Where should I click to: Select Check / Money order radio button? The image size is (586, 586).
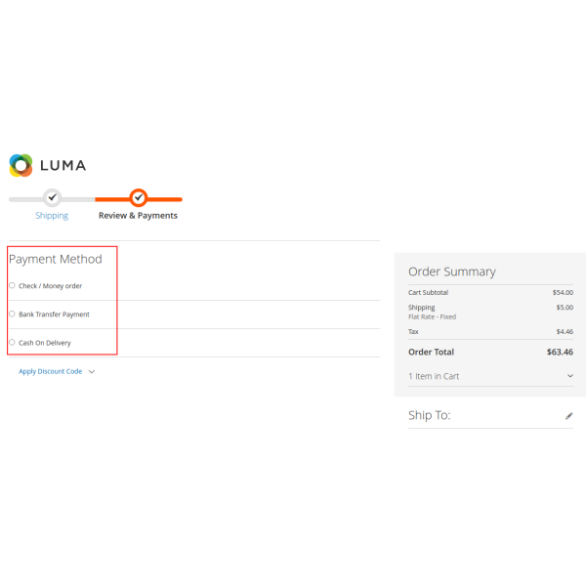coord(12,285)
